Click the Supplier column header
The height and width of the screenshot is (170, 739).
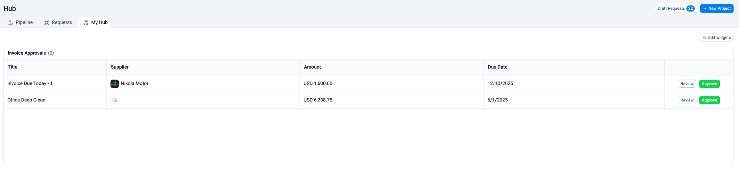(x=119, y=67)
